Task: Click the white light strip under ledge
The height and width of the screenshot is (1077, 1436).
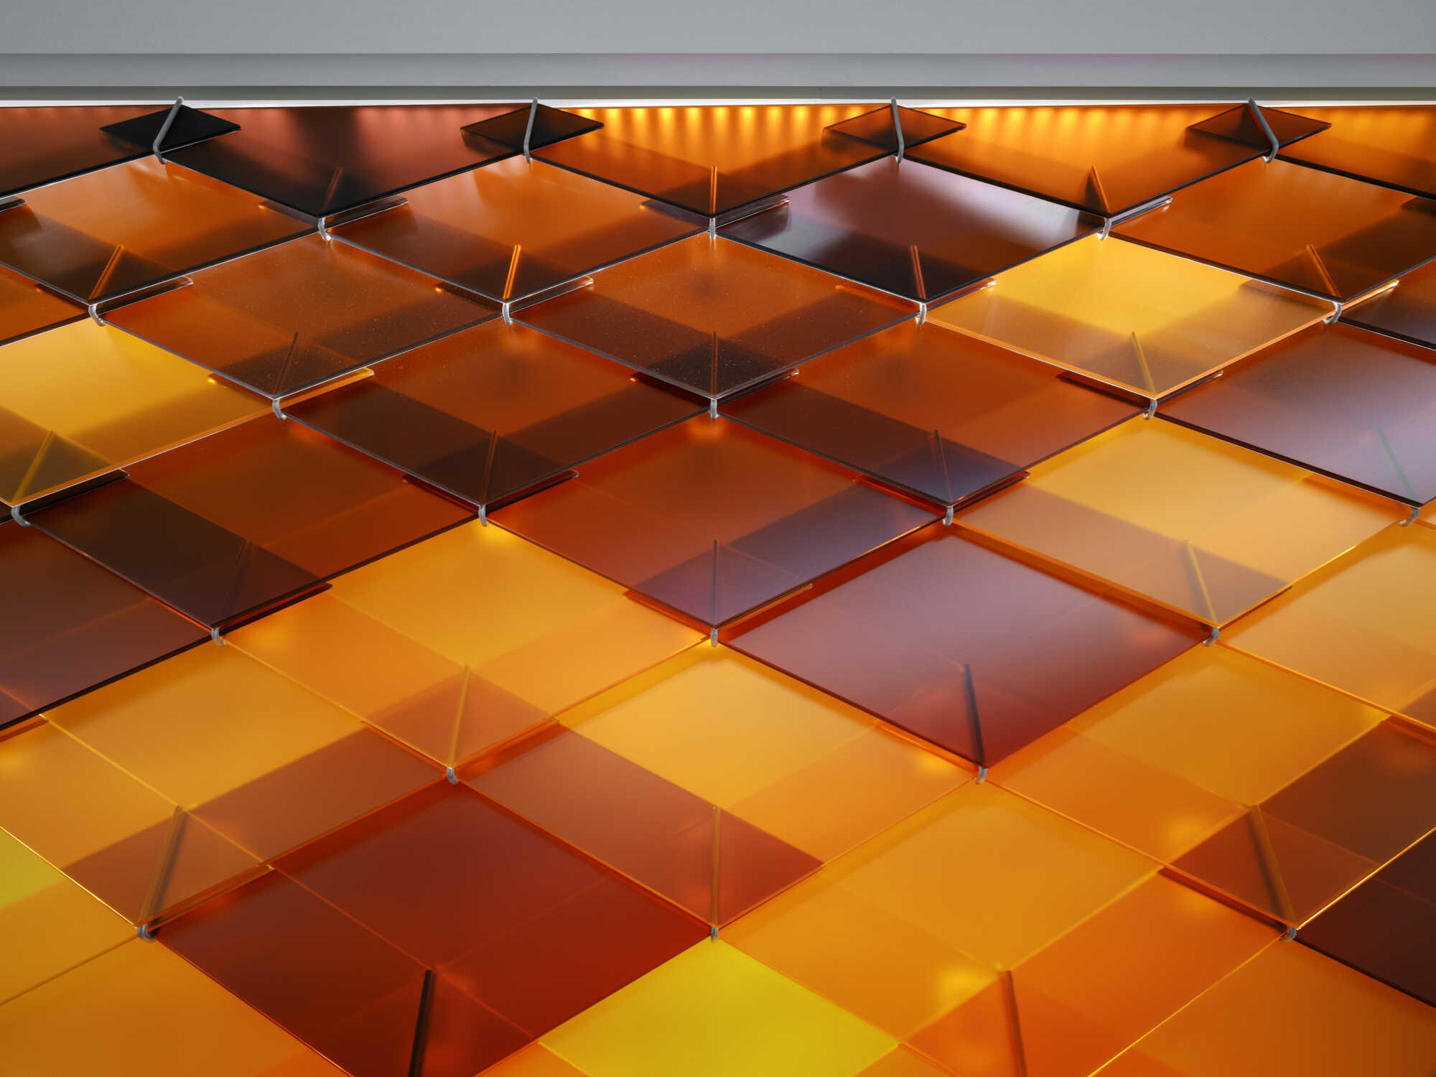Action: tap(718, 103)
